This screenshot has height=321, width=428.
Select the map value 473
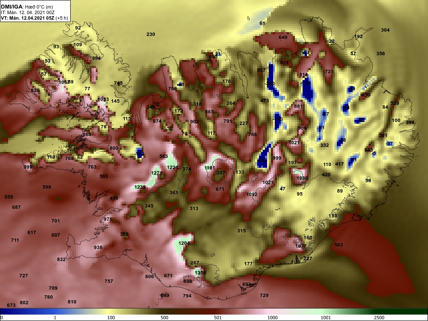[x=265, y=101]
